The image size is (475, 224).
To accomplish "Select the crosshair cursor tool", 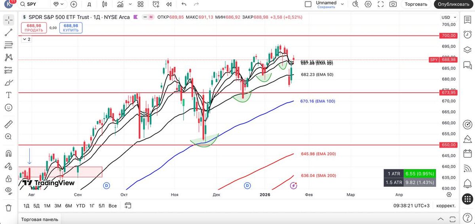I will [x=9, y=20].
